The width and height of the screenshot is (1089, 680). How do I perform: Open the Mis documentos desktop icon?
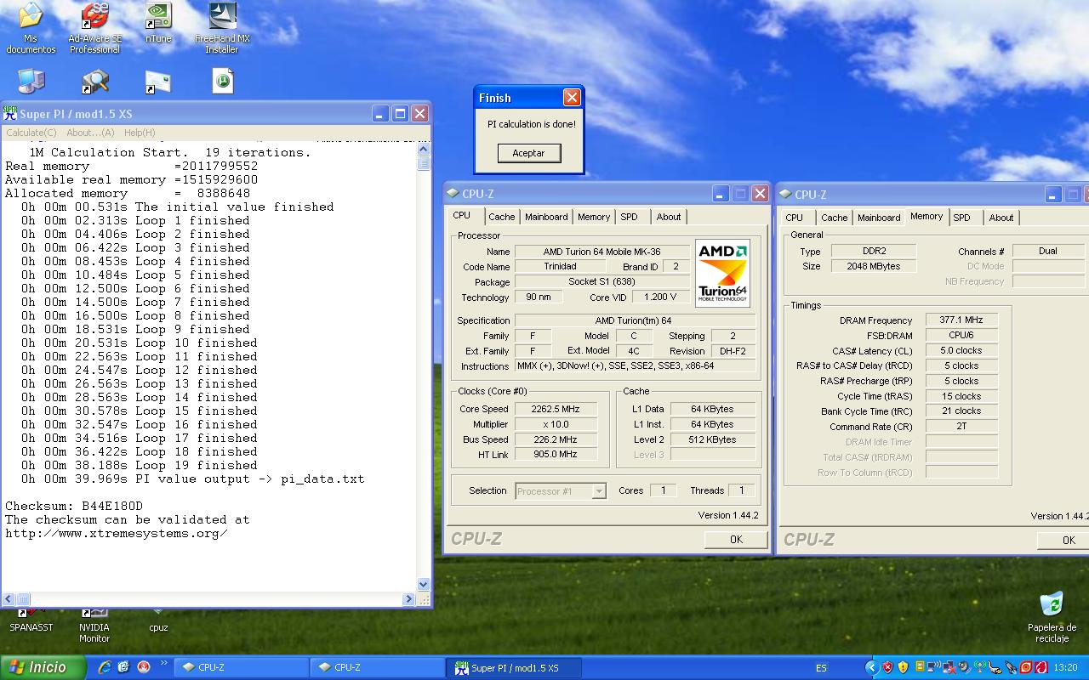(x=31, y=27)
